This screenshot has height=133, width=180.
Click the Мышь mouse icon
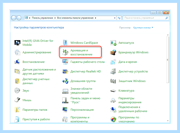[x=17, y=100]
